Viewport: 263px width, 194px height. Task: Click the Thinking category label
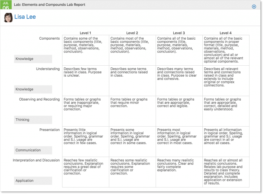pos(33,120)
